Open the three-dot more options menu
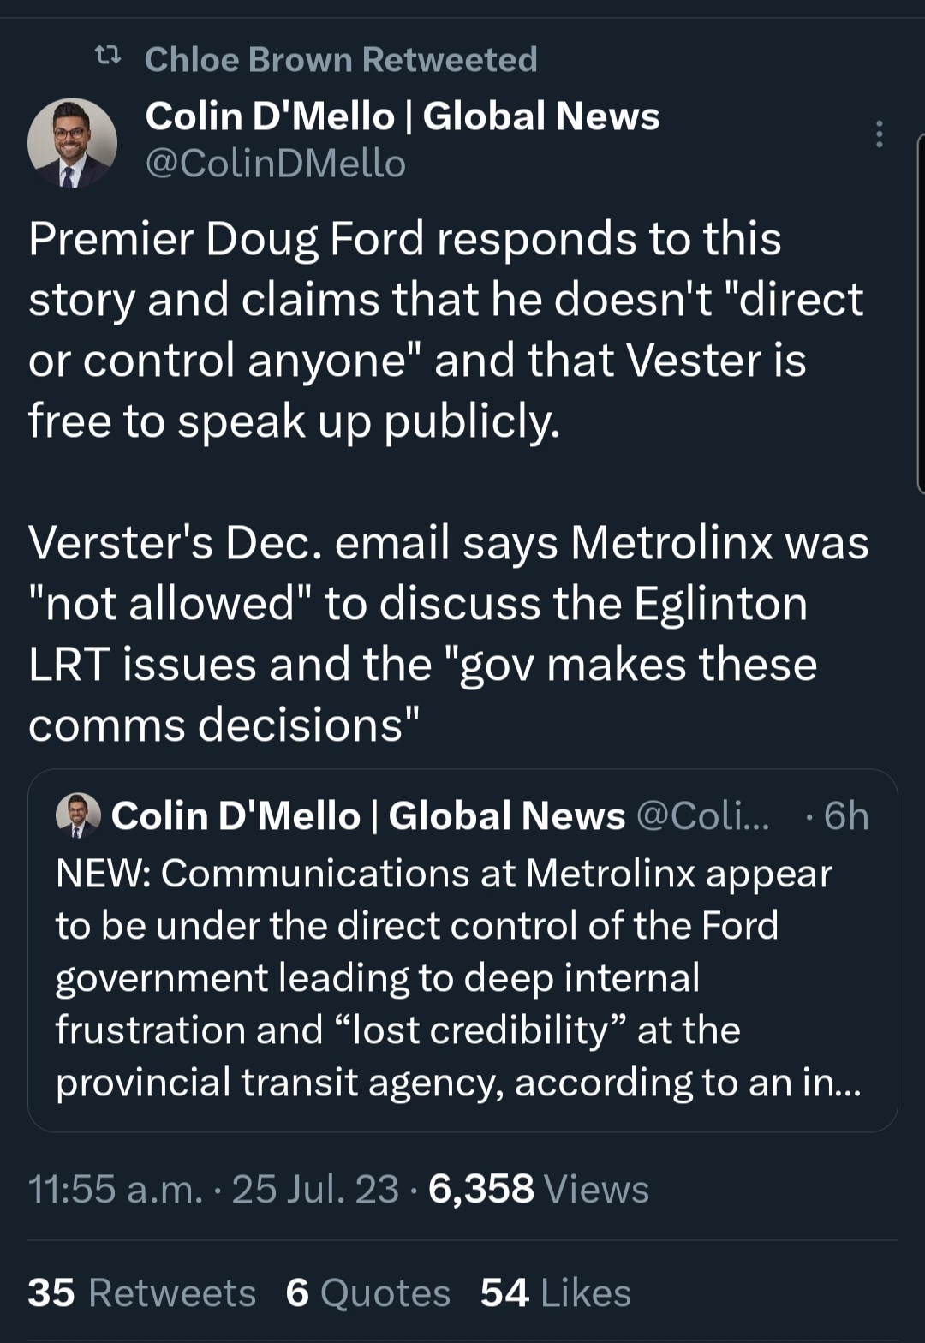This screenshot has height=1343, width=925. pos(879,135)
